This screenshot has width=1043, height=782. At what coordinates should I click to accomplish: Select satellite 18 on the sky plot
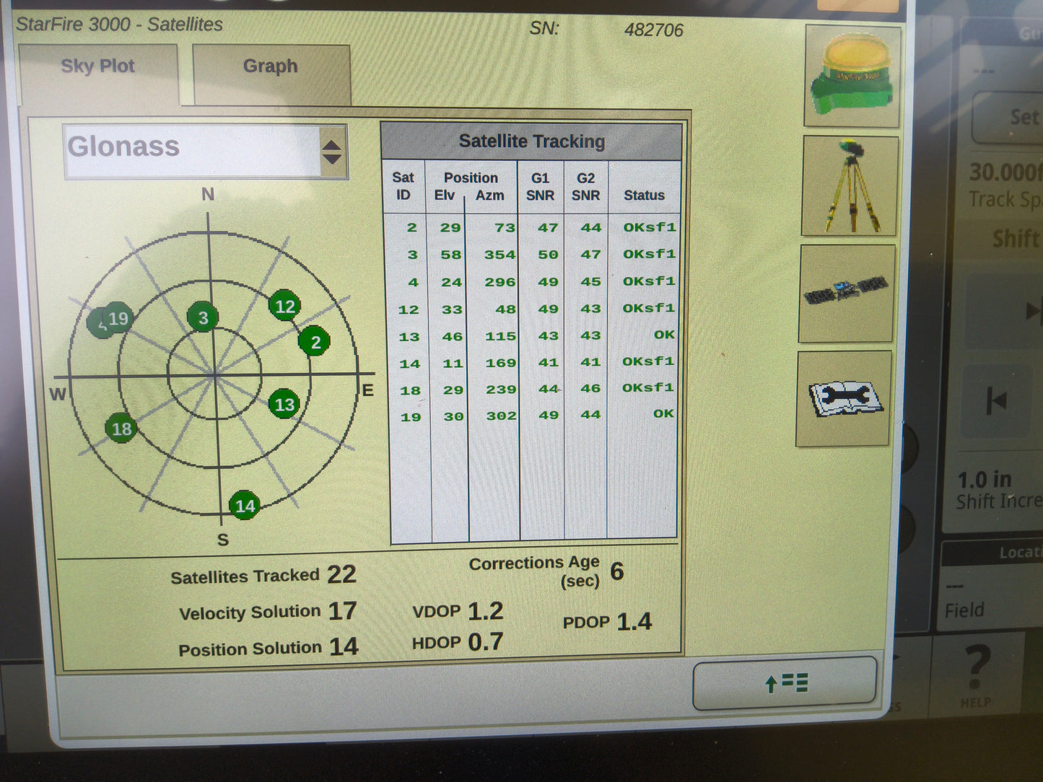121,429
